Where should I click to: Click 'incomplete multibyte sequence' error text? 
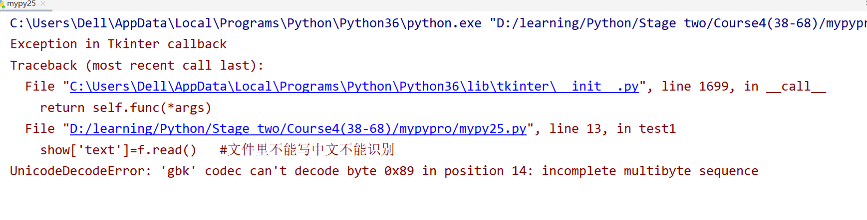pos(650,171)
